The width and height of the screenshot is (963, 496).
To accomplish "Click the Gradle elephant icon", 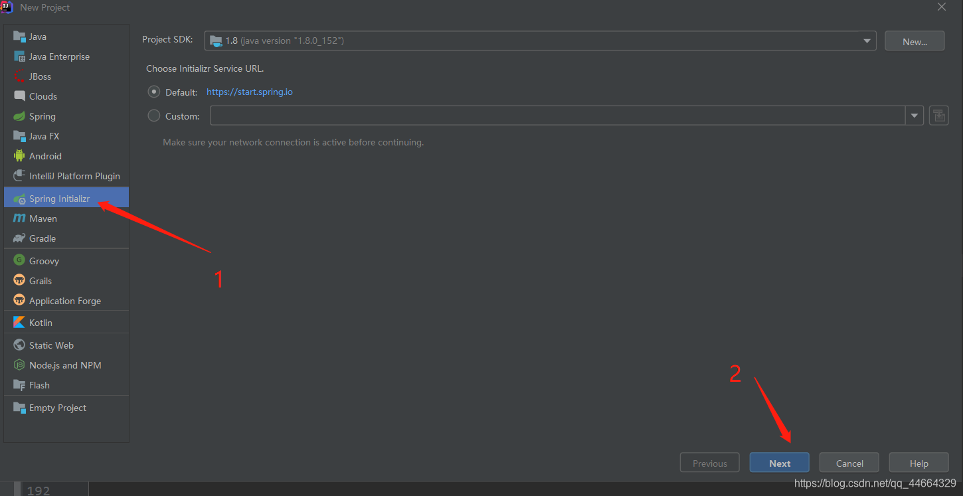I will (x=19, y=238).
